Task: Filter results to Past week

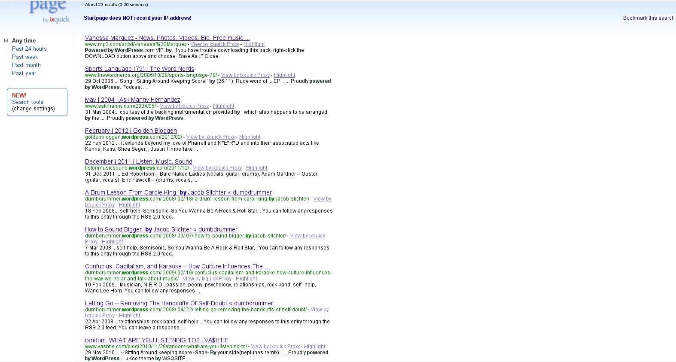Action: coord(25,57)
